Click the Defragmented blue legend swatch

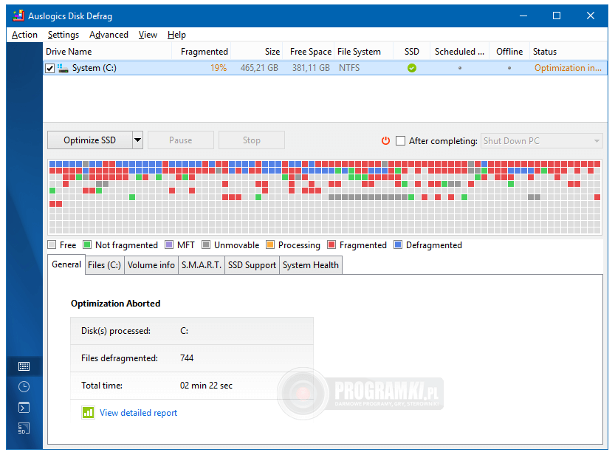(398, 244)
